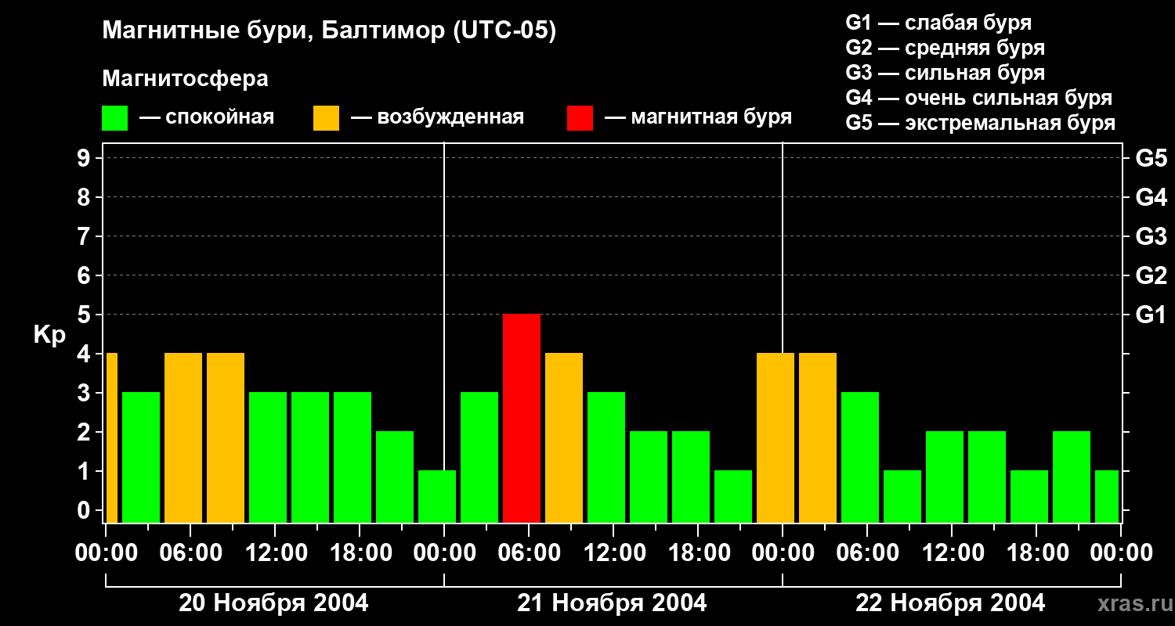Click the G2 label on right axis
Viewport: 1175px width, 626px height.
pyautogui.click(x=1151, y=276)
